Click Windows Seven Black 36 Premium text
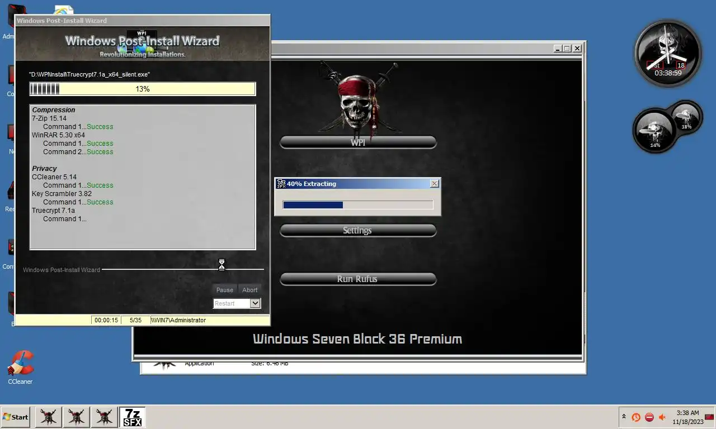716x429 pixels. pos(357,339)
